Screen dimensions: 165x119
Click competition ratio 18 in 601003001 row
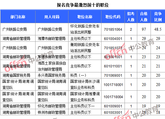[x=158, y=112]
